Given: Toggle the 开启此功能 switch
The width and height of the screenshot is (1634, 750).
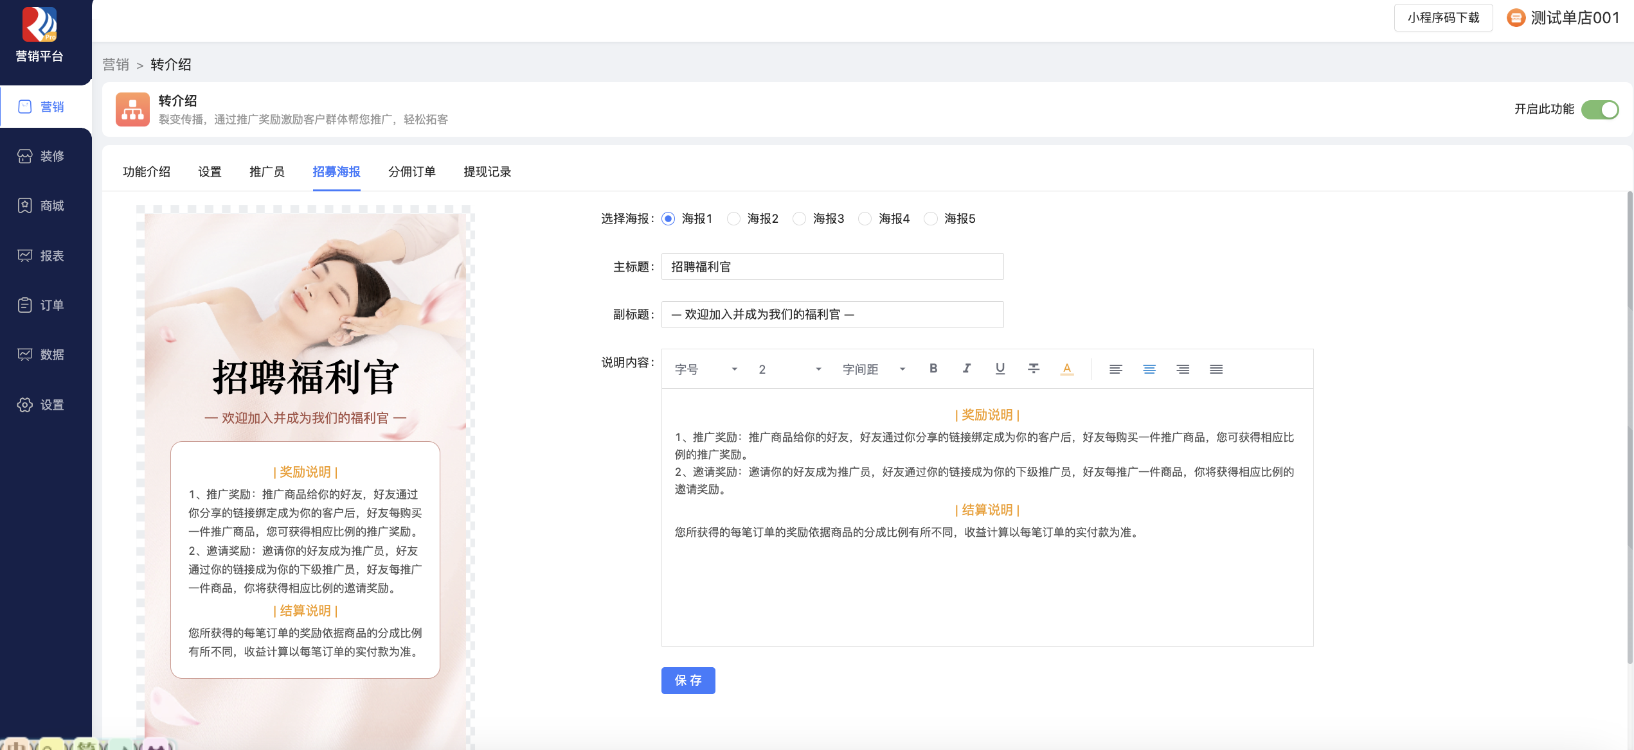Looking at the screenshot, I should pyautogui.click(x=1599, y=110).
